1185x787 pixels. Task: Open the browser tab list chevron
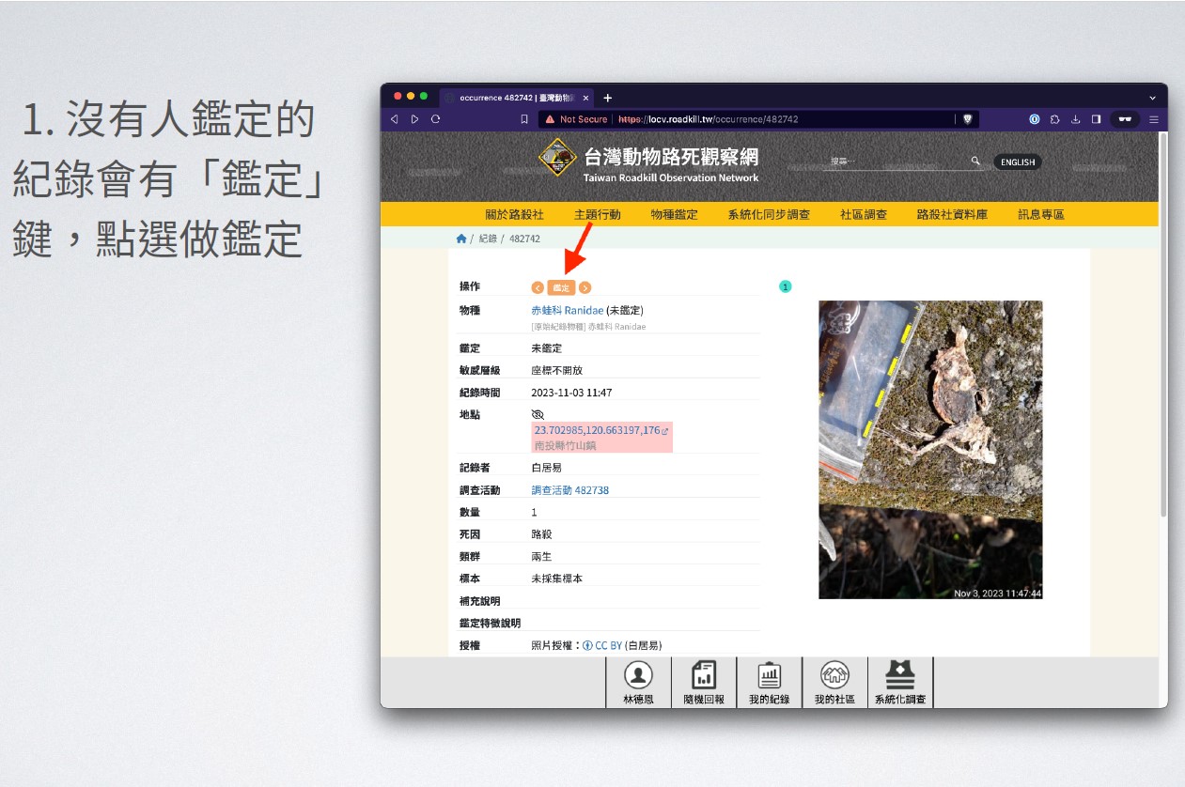coord(1153,98)
